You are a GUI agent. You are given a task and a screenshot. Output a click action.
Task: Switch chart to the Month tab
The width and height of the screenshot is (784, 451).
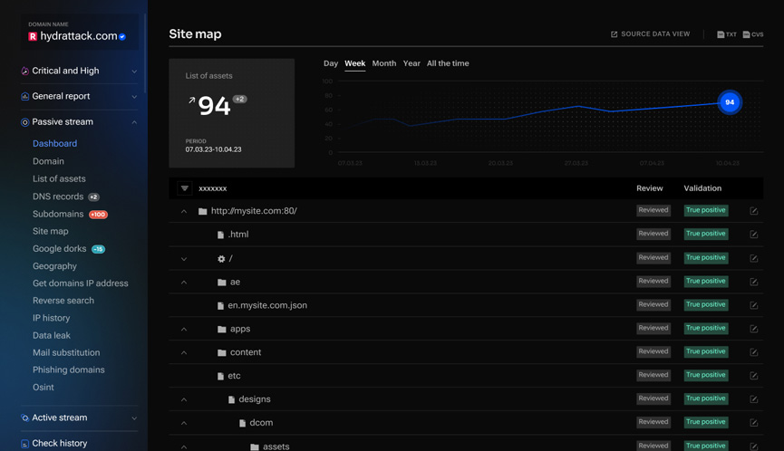tap(383, 63)
